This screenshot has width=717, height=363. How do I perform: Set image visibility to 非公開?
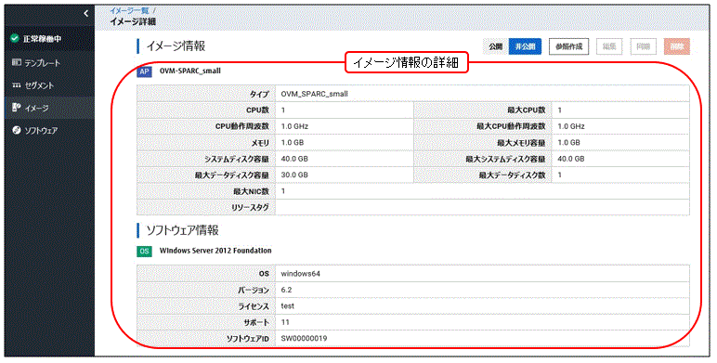(x=525, y=46)
